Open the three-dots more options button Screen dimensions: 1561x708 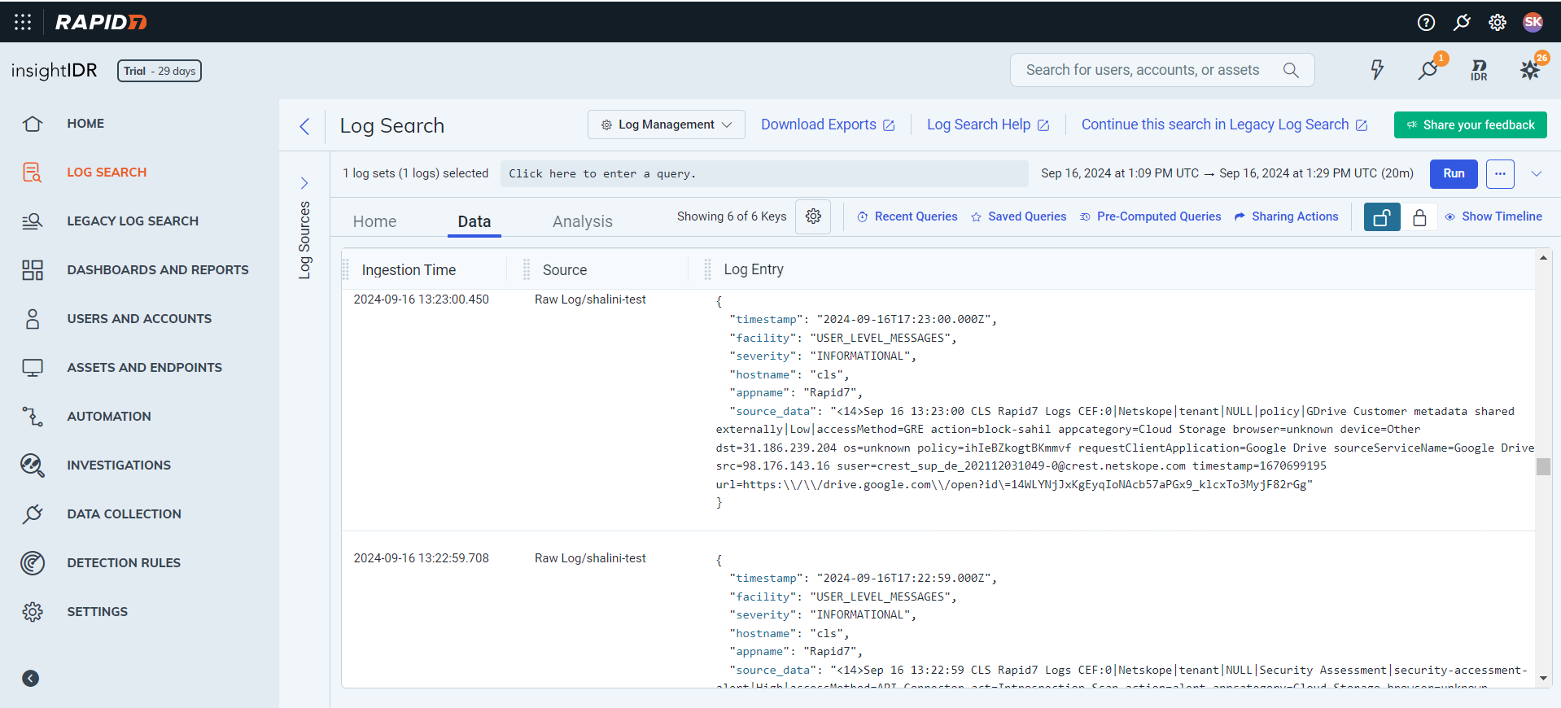point(1500,173)
